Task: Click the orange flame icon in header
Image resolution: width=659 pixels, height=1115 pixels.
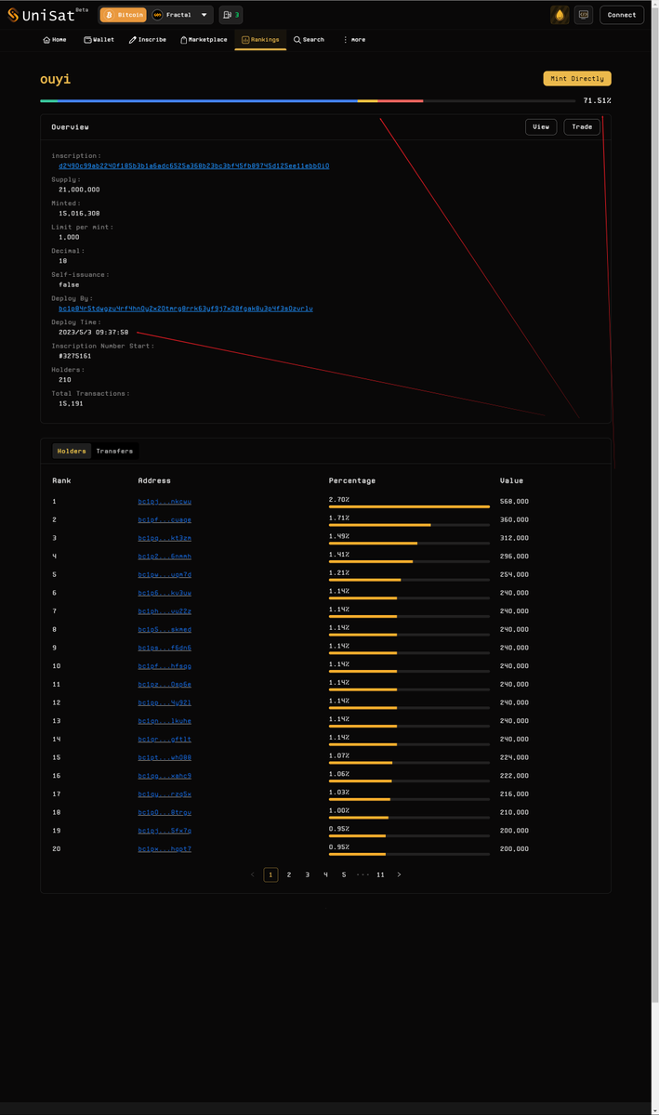Action: click(560, 15)
